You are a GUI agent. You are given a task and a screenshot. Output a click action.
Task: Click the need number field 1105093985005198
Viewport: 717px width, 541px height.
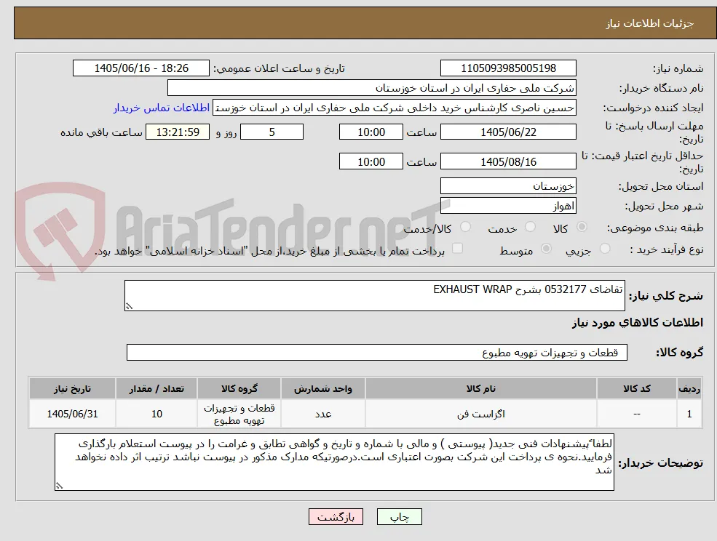coord(508,68)
